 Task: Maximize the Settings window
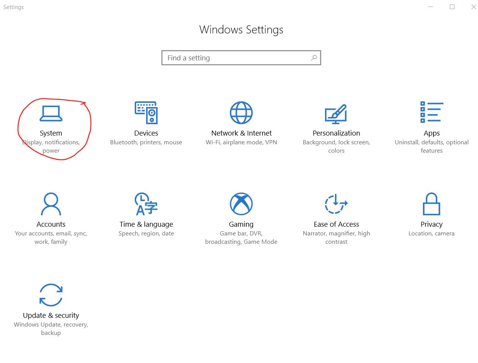click(x=452, y=7)
